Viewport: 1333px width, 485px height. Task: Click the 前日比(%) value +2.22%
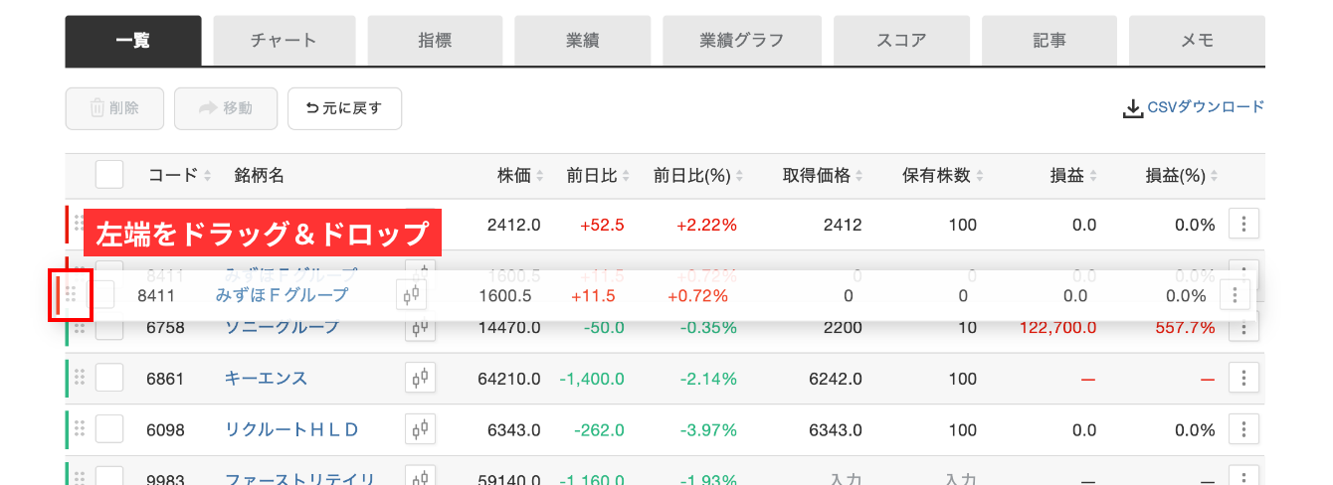706,225
